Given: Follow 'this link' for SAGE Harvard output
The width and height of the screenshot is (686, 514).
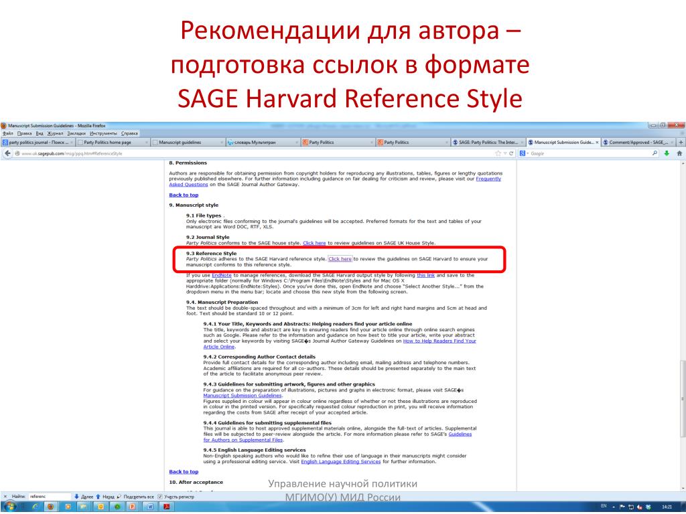Looking at the screenshot, I should tap(425, 275).
